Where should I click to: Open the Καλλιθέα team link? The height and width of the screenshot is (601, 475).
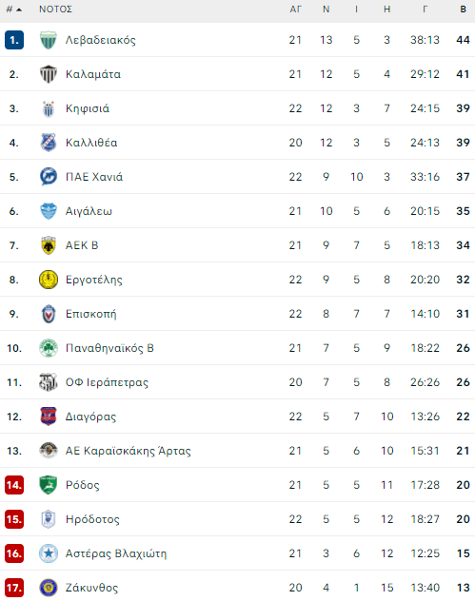point(91,143)
